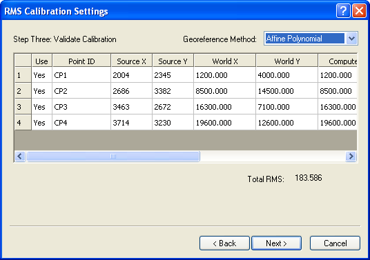Click Source X cell 3714
Image resolution: width=370 pixels, height=260 pixels.
(x=131, y=122)
